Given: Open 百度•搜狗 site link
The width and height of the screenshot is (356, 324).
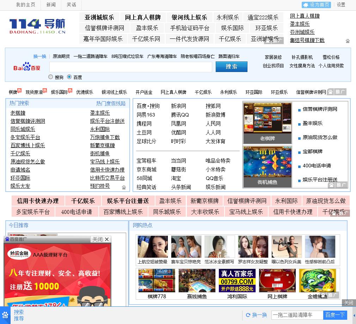Looking at the screenshot, I should [x=148, y=106].
